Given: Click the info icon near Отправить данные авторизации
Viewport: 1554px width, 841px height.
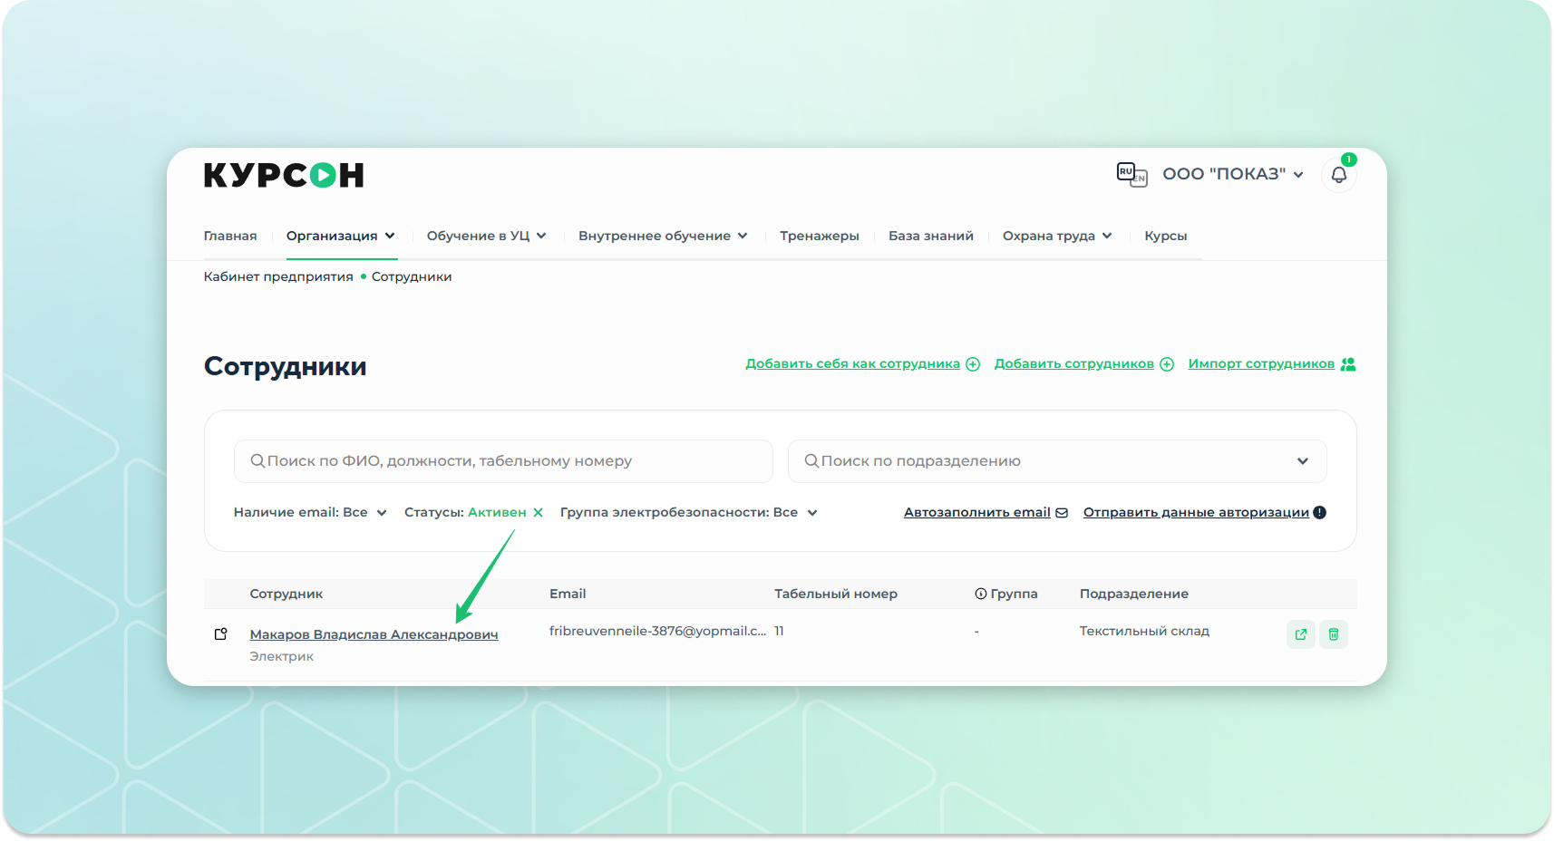Looking at the screenshot, I should tap(1320, 513).
